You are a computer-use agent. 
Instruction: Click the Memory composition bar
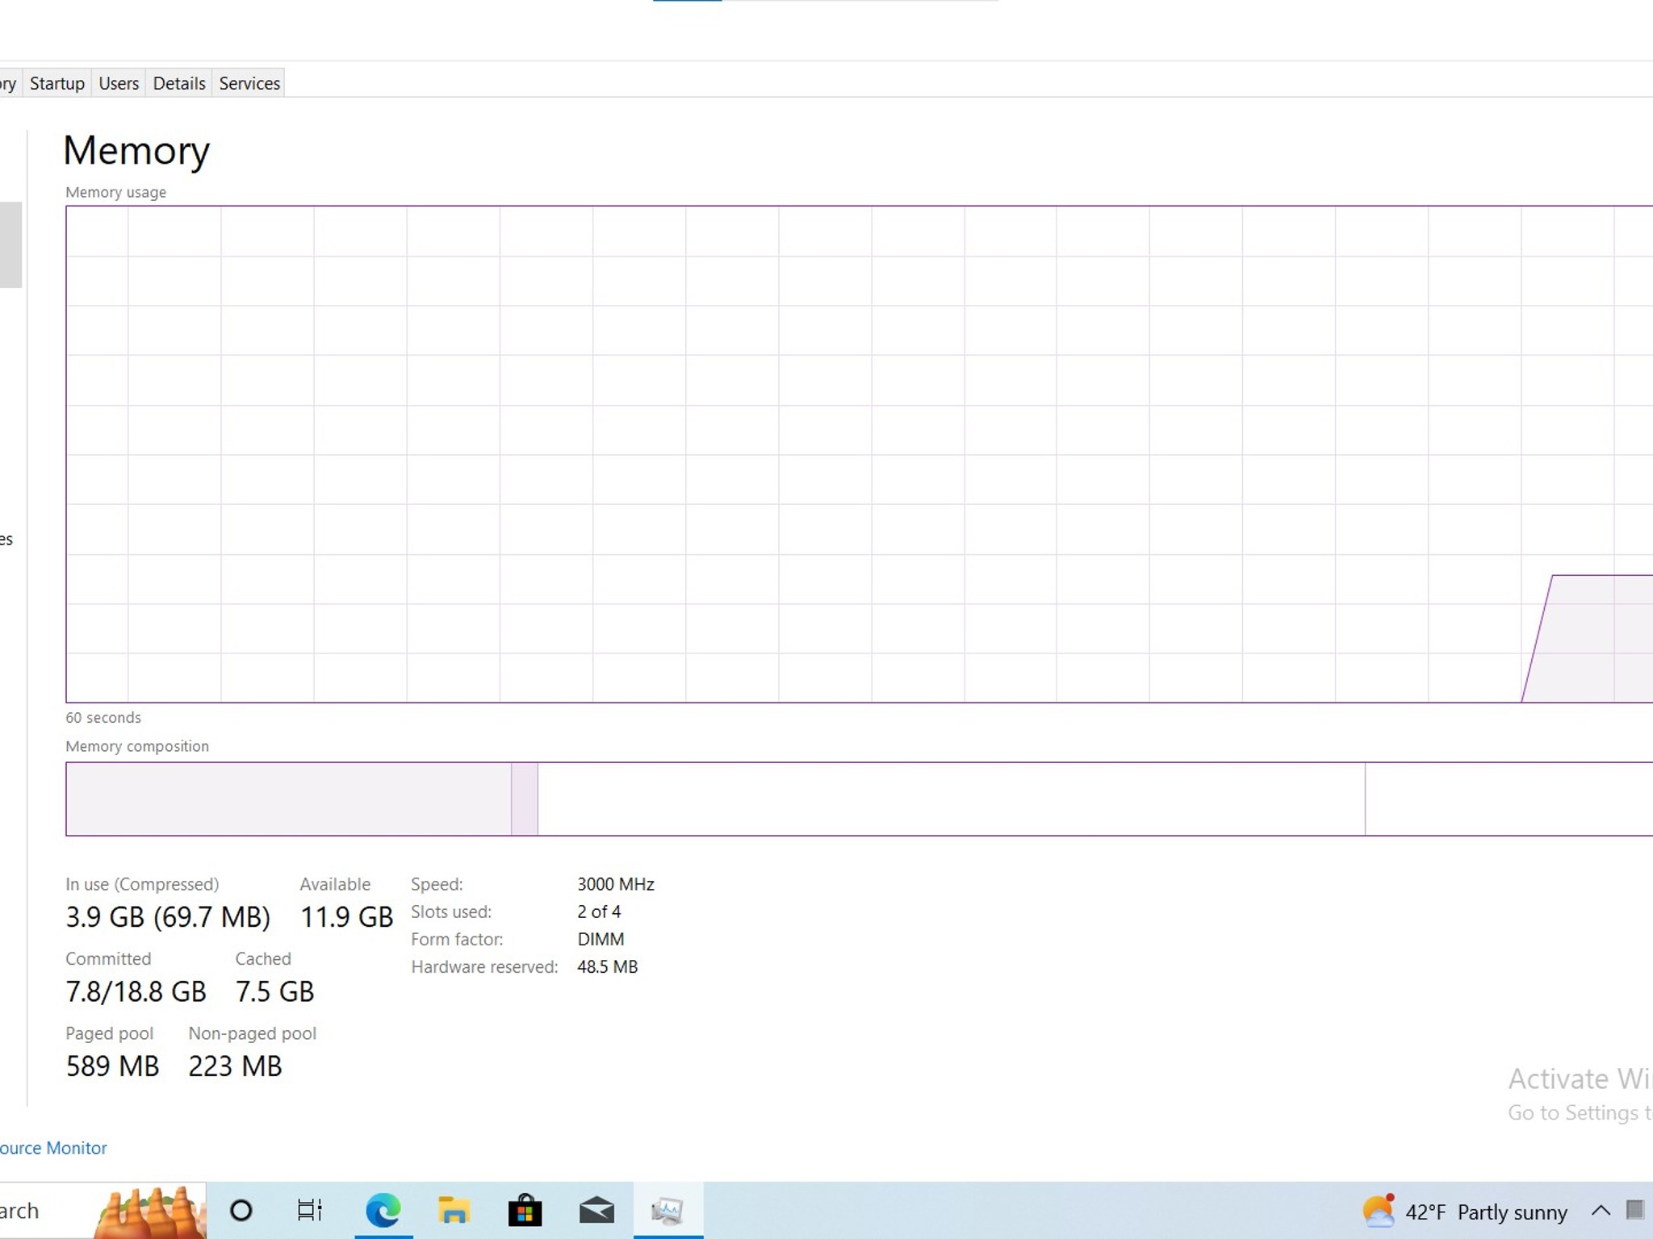859,799
